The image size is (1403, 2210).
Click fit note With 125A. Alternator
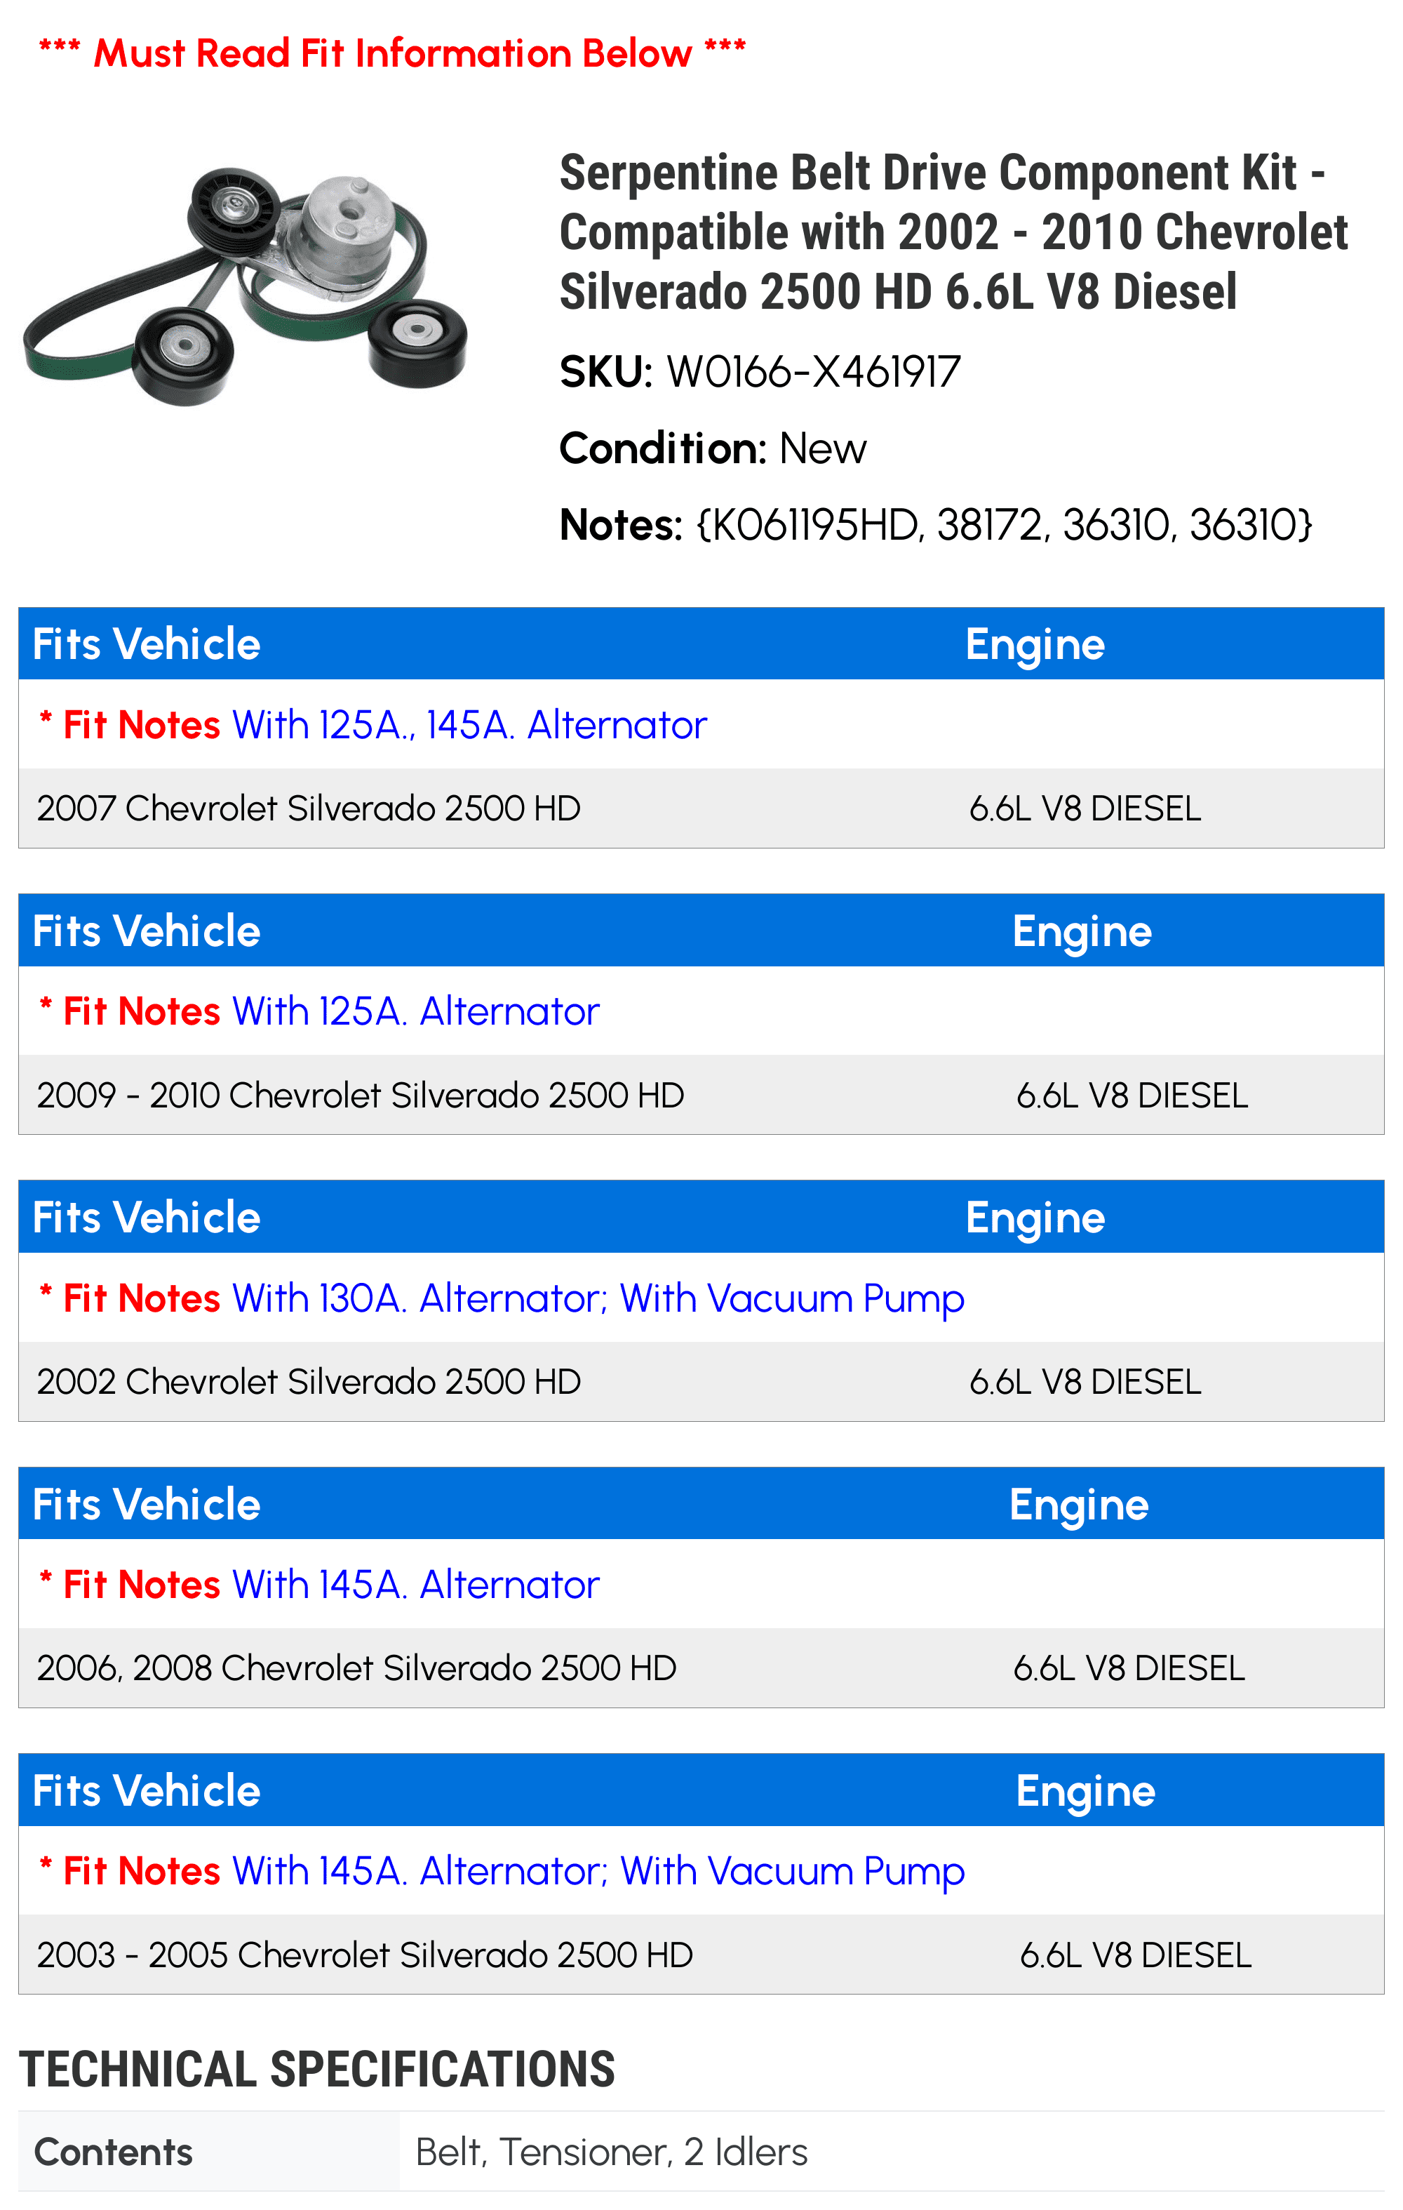coord(416,1011)
